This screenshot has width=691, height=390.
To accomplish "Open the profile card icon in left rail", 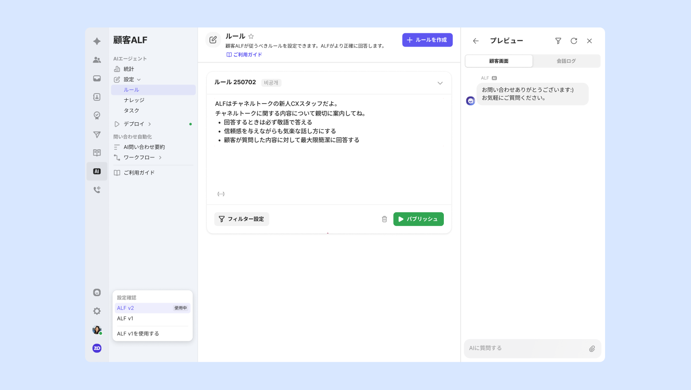I will pyautogui.click(x=97, y=97).
